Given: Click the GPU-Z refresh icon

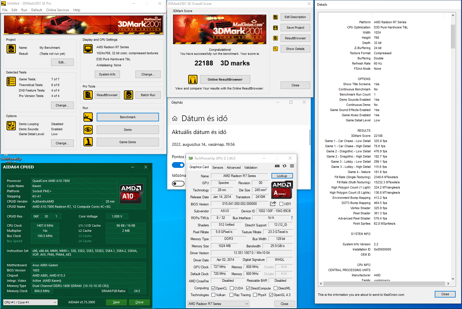Looking at the screenshot, I should click(x=284, y=166).
